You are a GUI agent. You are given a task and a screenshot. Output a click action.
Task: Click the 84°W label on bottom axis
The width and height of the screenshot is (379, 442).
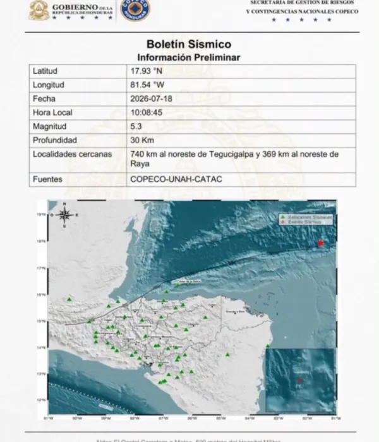click(250, 418)
